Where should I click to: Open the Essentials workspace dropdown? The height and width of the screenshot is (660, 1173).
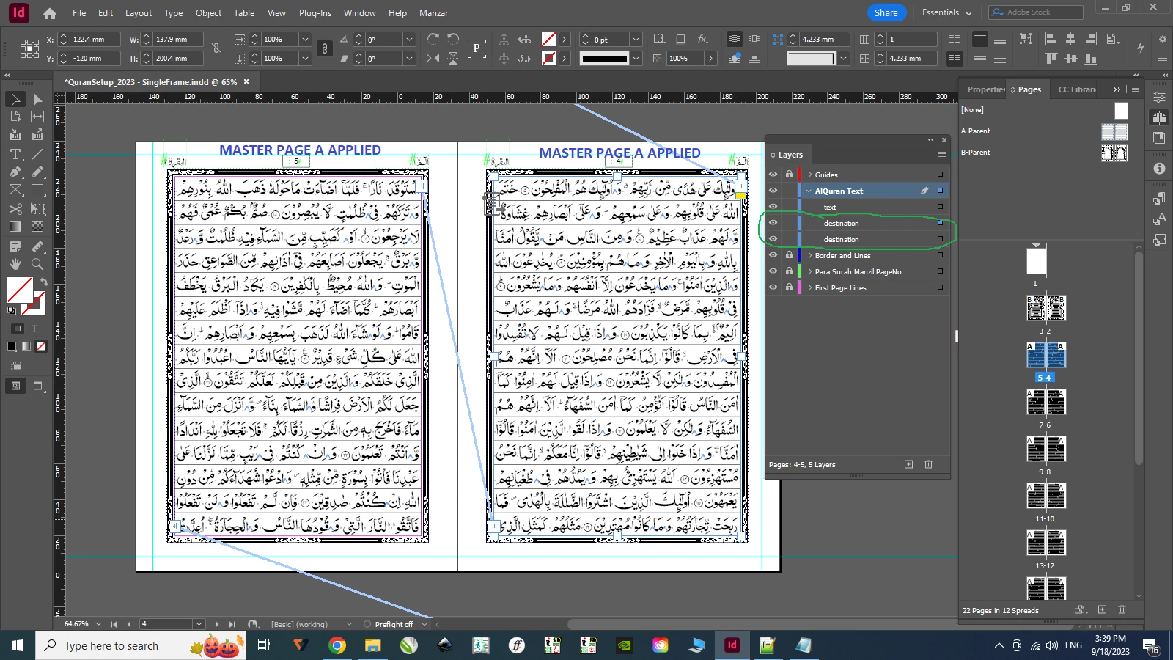coord(946,12)
